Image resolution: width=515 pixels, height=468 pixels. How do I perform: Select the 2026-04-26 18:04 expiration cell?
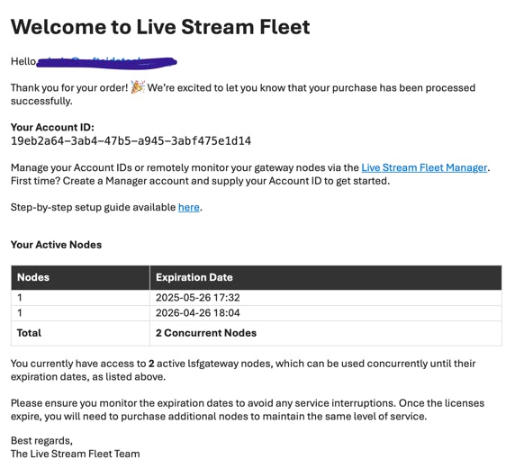point(326,313)
